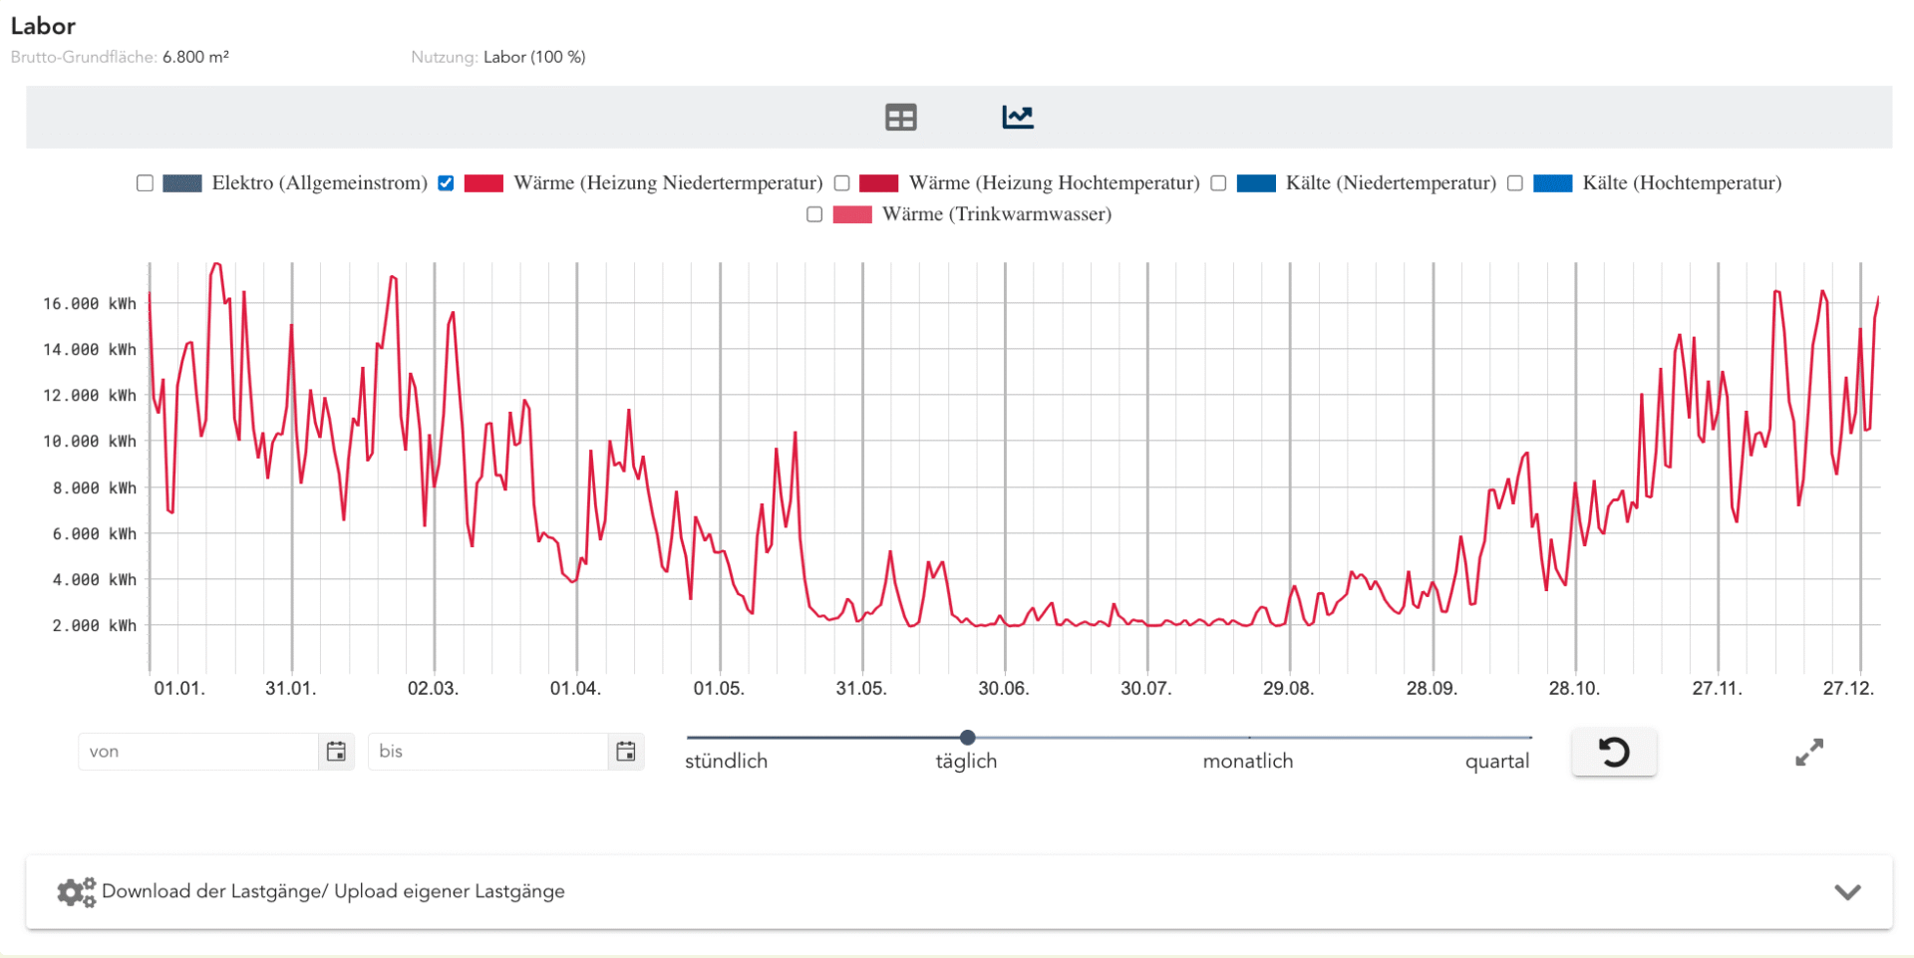Screen dimensions: 1914x958
Task: Select the line chart view icon
Action: 1017,118
